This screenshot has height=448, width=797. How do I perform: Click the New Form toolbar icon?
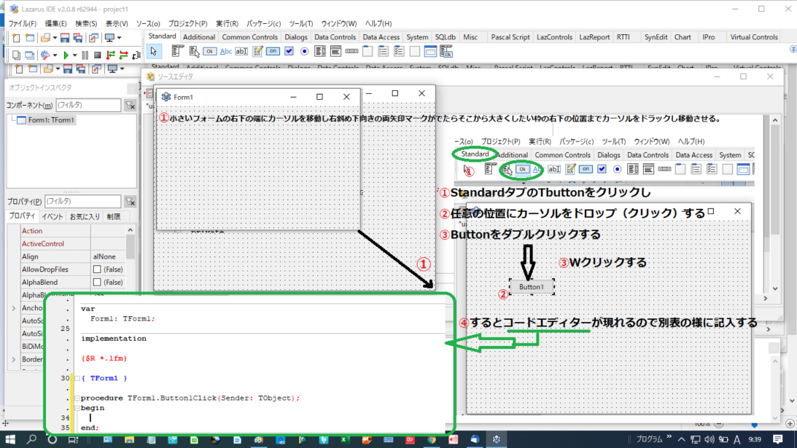[x=30, y=38]
